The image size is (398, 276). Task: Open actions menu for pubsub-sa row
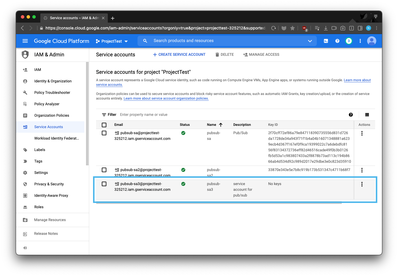[362, 133]
